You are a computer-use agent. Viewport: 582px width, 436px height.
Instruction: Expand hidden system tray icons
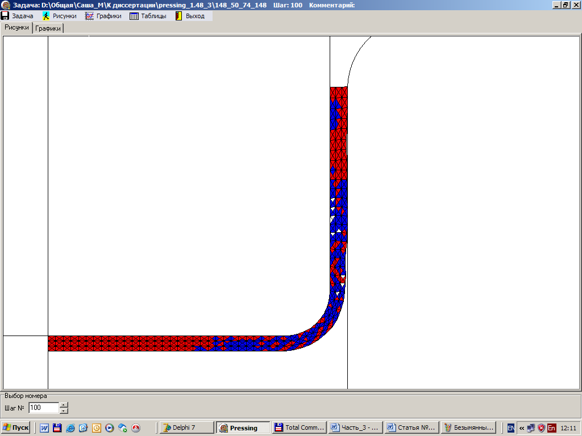(x=521, y=428)
